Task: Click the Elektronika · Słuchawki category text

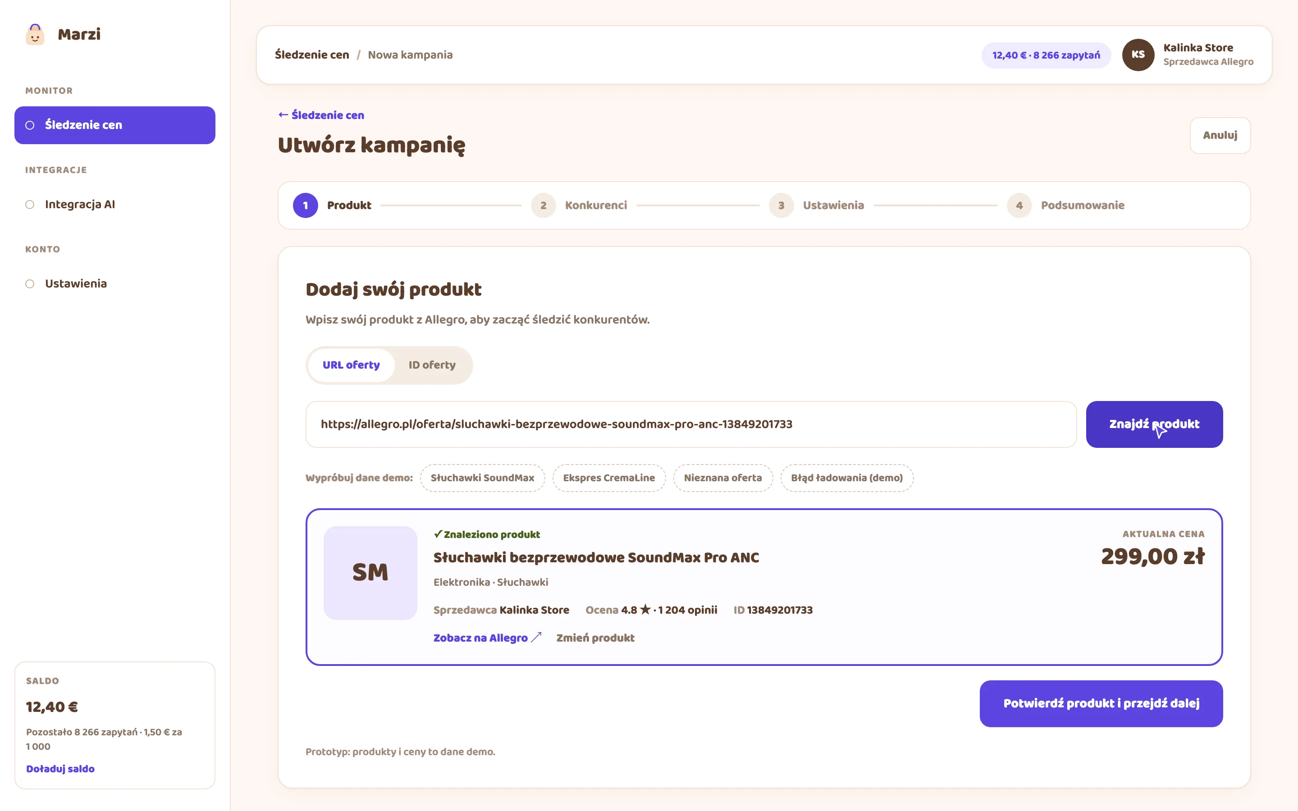Action: pyautogui.click(x=490, y=583)
